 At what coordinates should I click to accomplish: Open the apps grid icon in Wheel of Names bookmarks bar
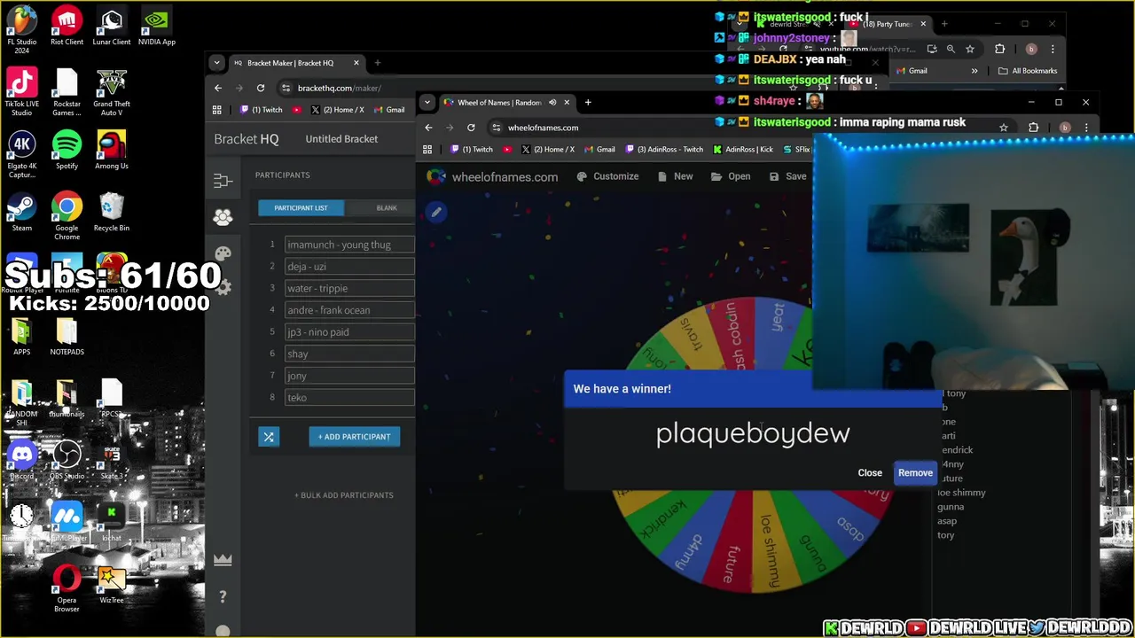click(x=427, y=149)
